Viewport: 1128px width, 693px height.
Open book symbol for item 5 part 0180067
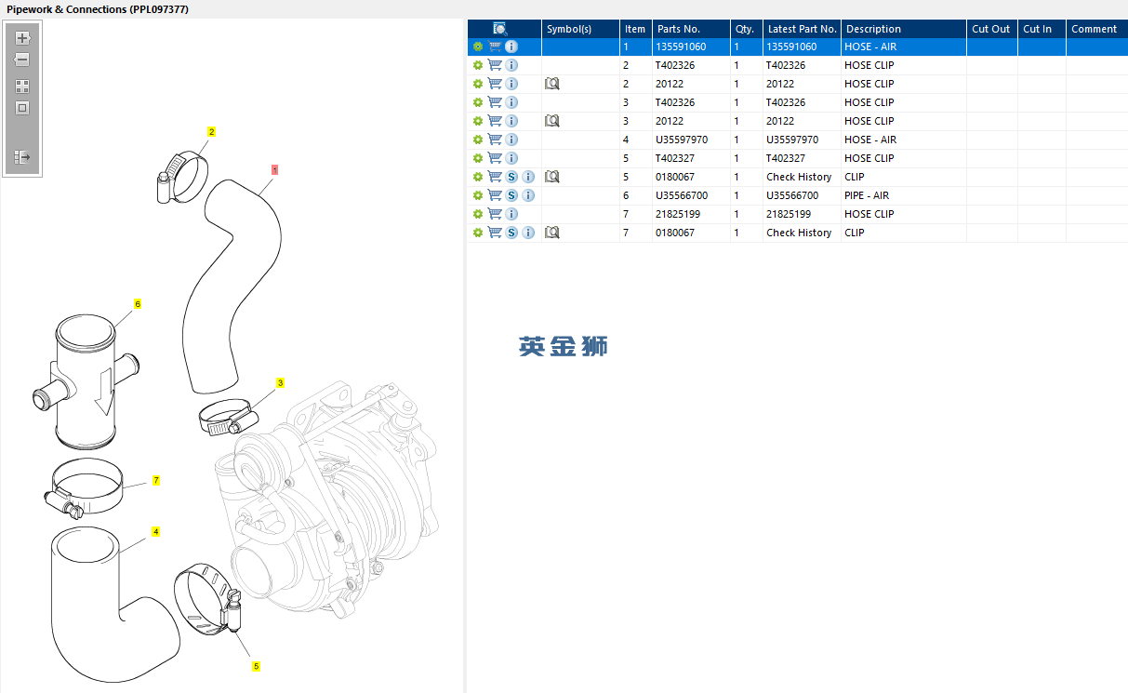pyautogui.click(x=552, y=177)
